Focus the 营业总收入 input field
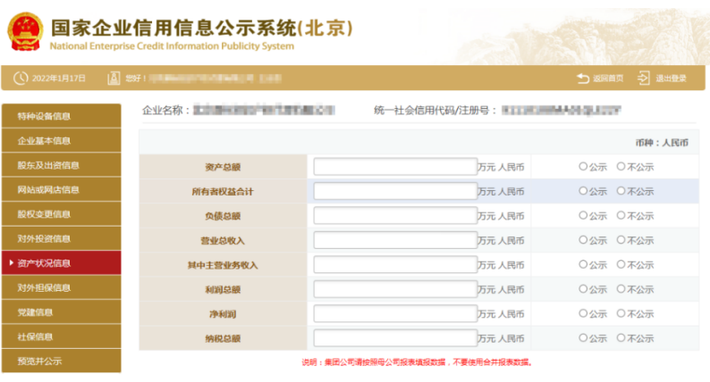710x382 pixels. pos(395,239)
